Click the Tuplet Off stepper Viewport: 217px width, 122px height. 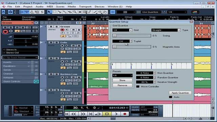[x=131, y=41]
